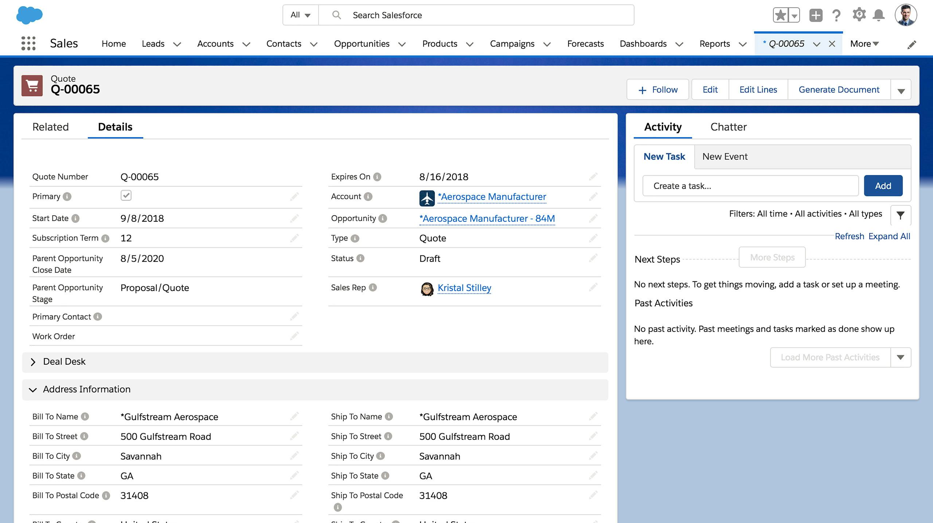
Task: Open Setup gear icon
Action: [859, 15]
